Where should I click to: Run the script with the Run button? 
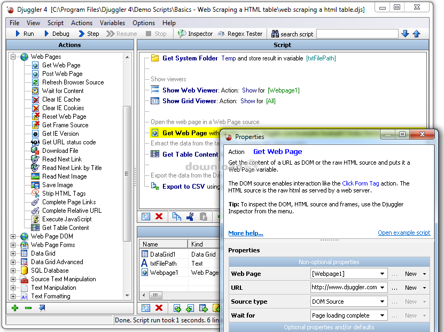[x=25, y=34]
